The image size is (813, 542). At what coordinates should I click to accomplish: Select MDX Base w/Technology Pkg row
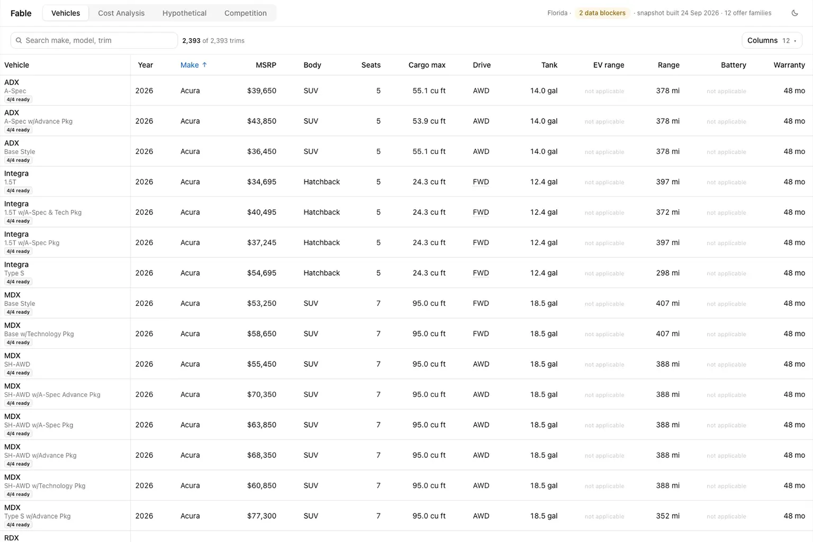406,333
